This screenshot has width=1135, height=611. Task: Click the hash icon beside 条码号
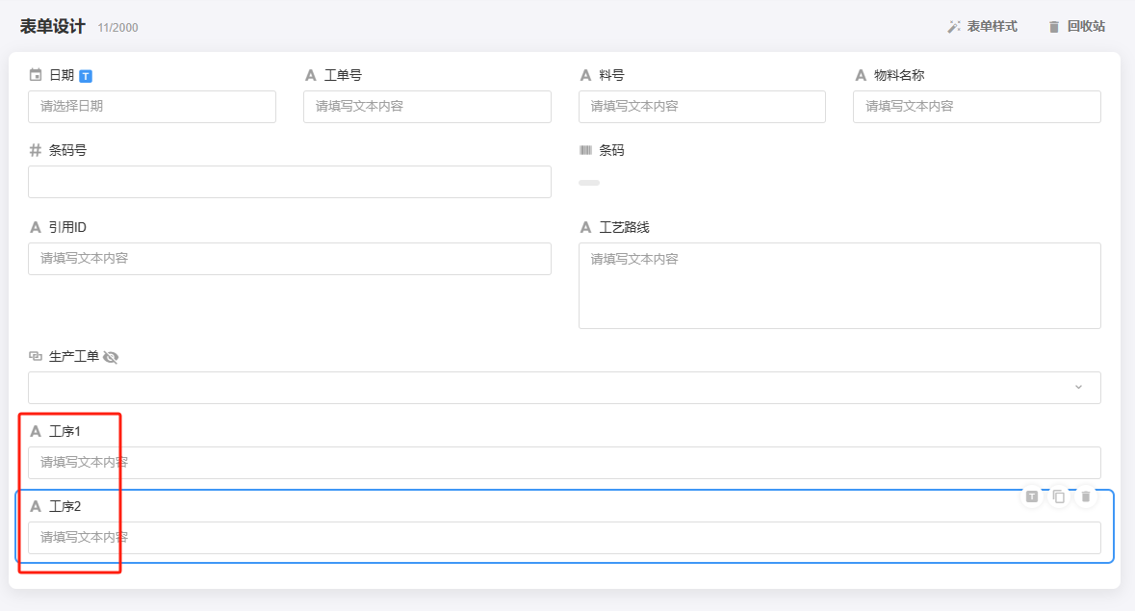tap(36, 150)
